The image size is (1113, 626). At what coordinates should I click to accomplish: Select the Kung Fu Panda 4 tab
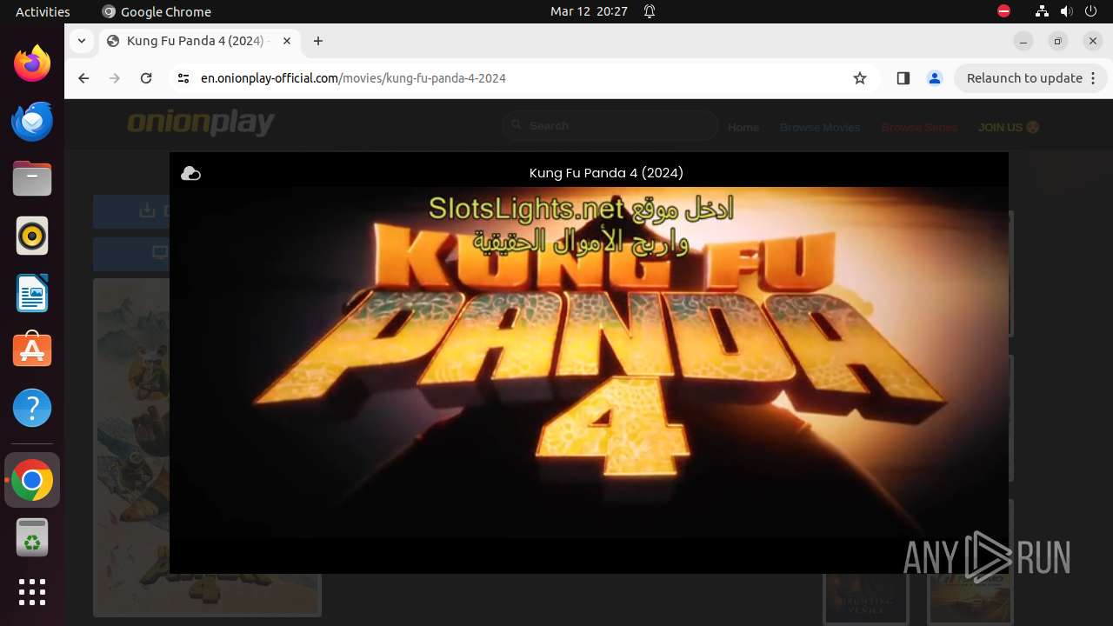tap(198, 41)
